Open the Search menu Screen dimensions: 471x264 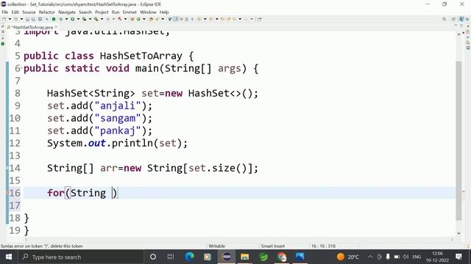pyautogui.click(x=85, y=12)
